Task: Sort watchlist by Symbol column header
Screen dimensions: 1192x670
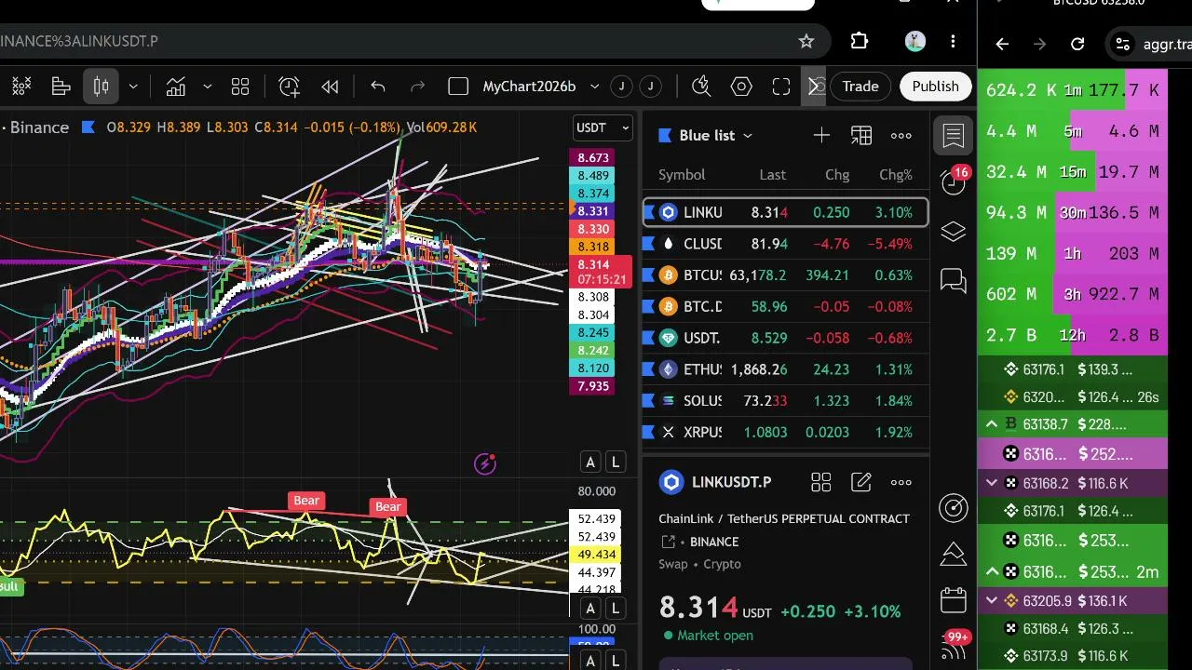Action: (x=682, y=174)
